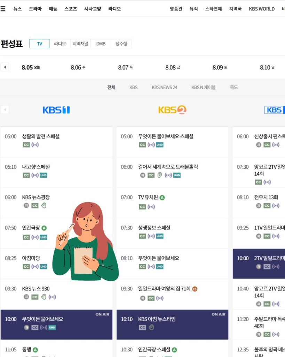The width and height of the screenshot is (285, 357).
Task: Open 드라마 menu item
Action: click(35, 9)
